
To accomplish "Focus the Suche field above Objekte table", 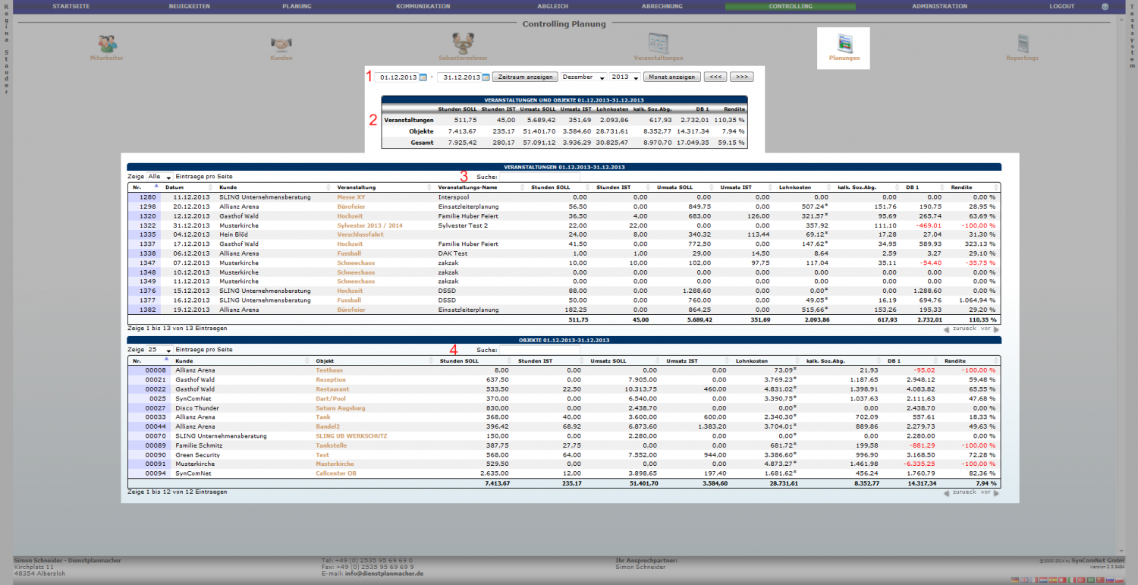I will (x=539, y=350).
